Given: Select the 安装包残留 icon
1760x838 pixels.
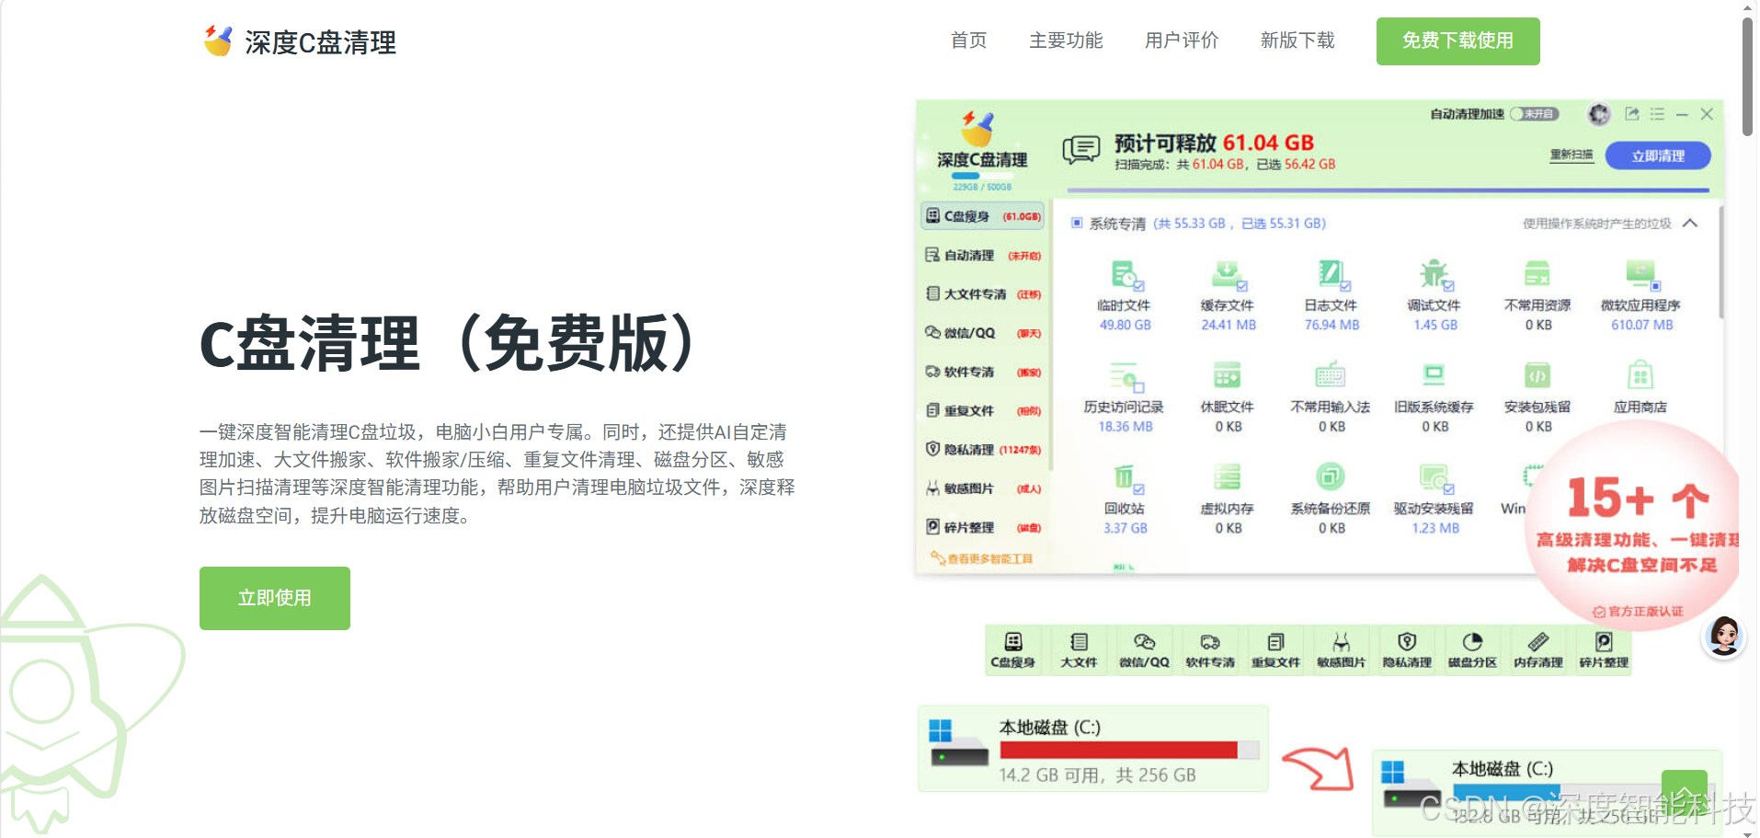Looking at the screenshot, I should [x=1537, y=375].
